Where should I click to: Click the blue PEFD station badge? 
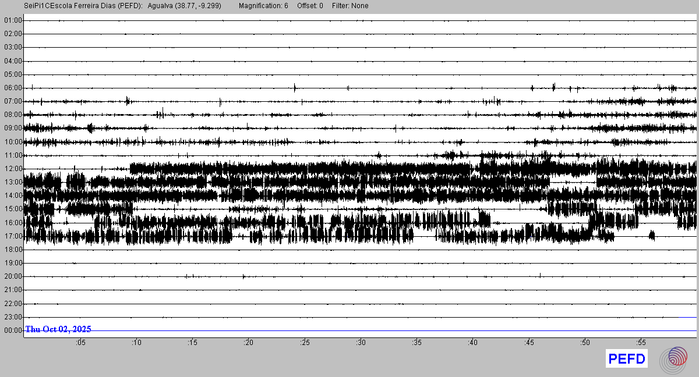point(626,359)
